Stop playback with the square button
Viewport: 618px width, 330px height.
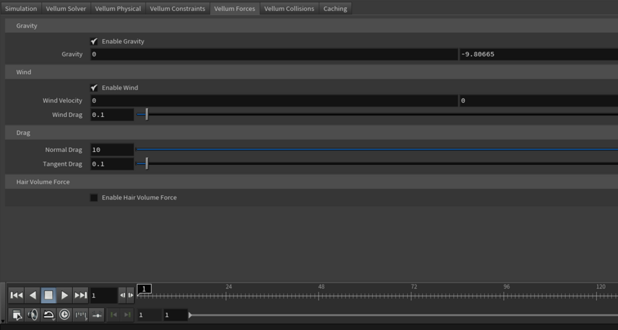coord(49,295)
